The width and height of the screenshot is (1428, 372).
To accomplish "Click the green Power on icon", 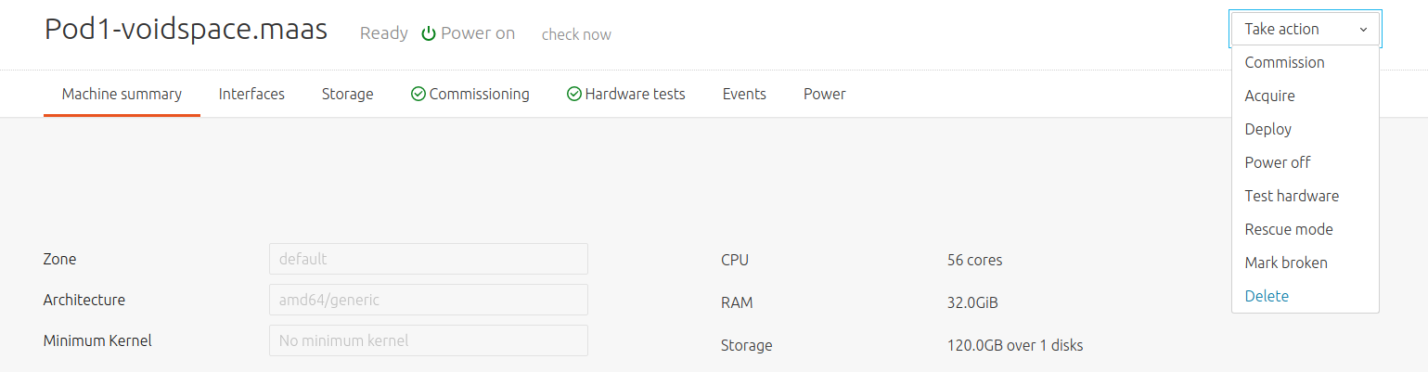I will pos(429,33).
